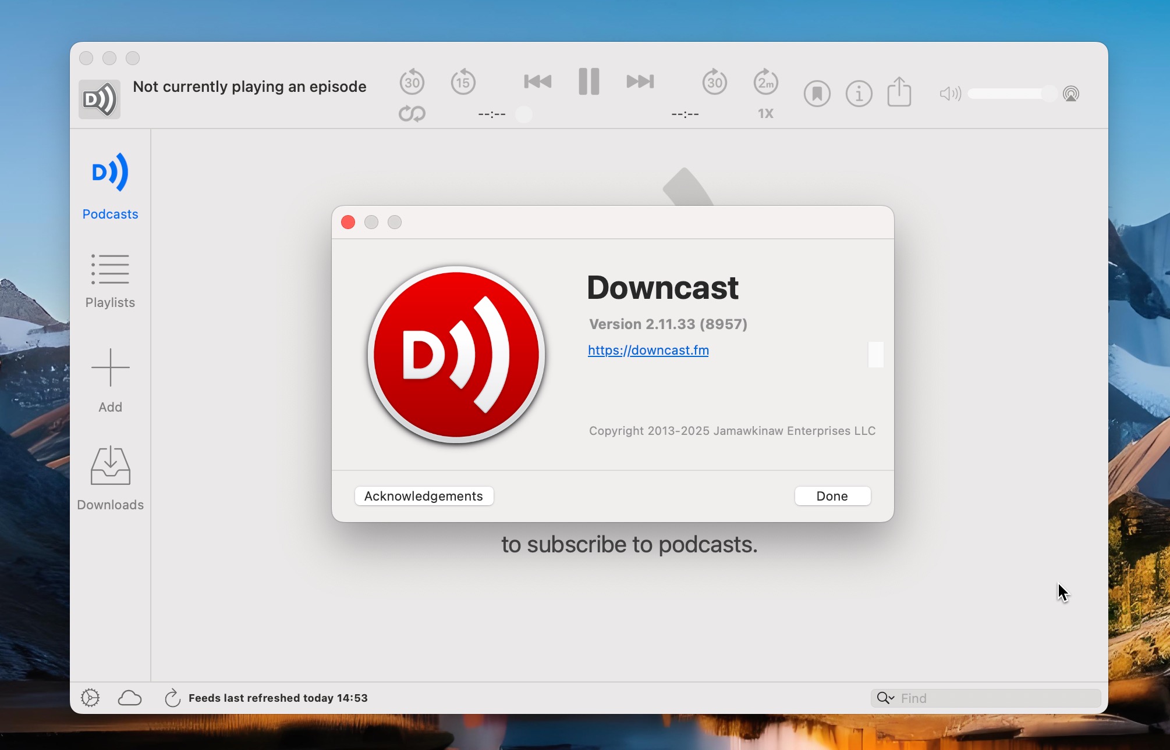Click the elapsed time readout

(x=492, y=114)
